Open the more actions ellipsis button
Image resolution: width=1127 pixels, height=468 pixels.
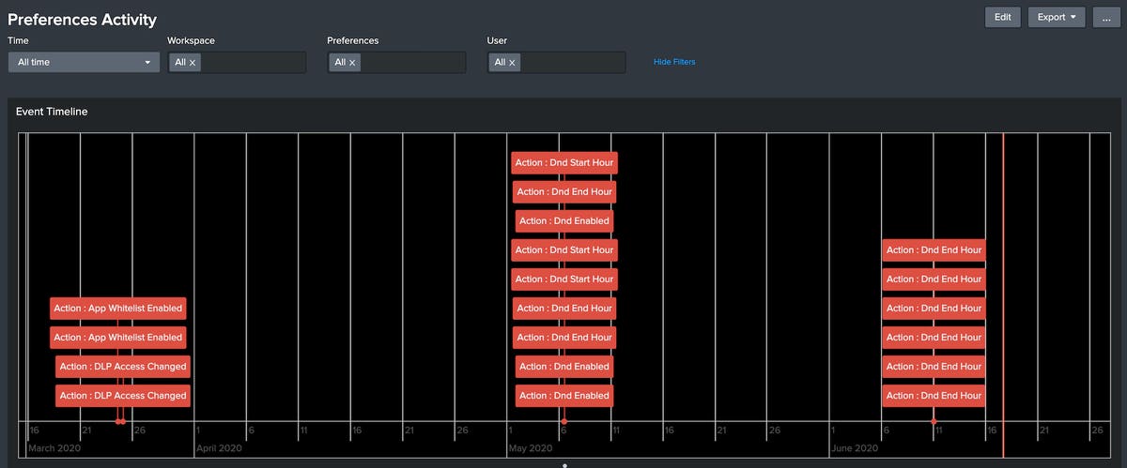[x=1107, y=17]
